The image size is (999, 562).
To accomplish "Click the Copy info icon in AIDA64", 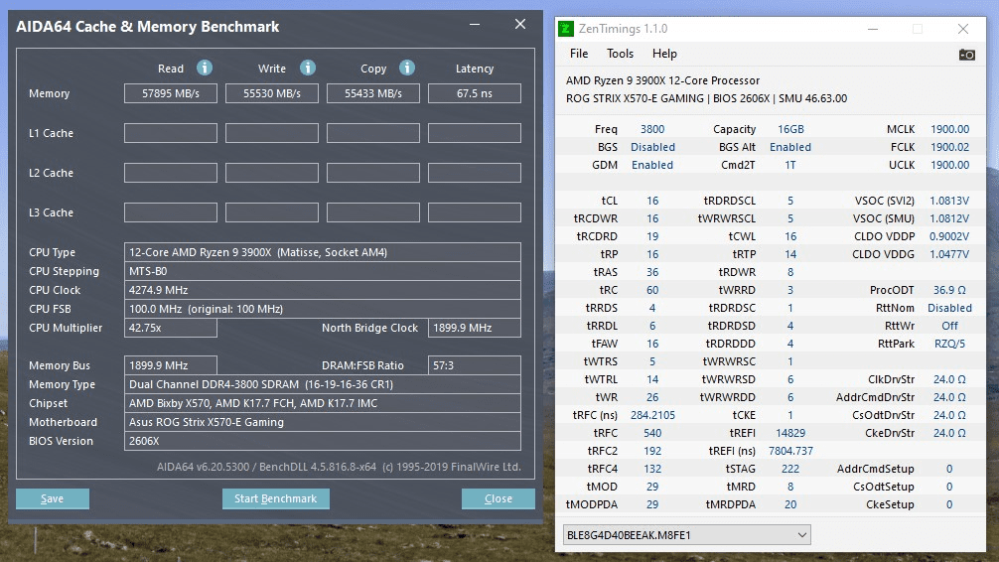I will 407,68.
